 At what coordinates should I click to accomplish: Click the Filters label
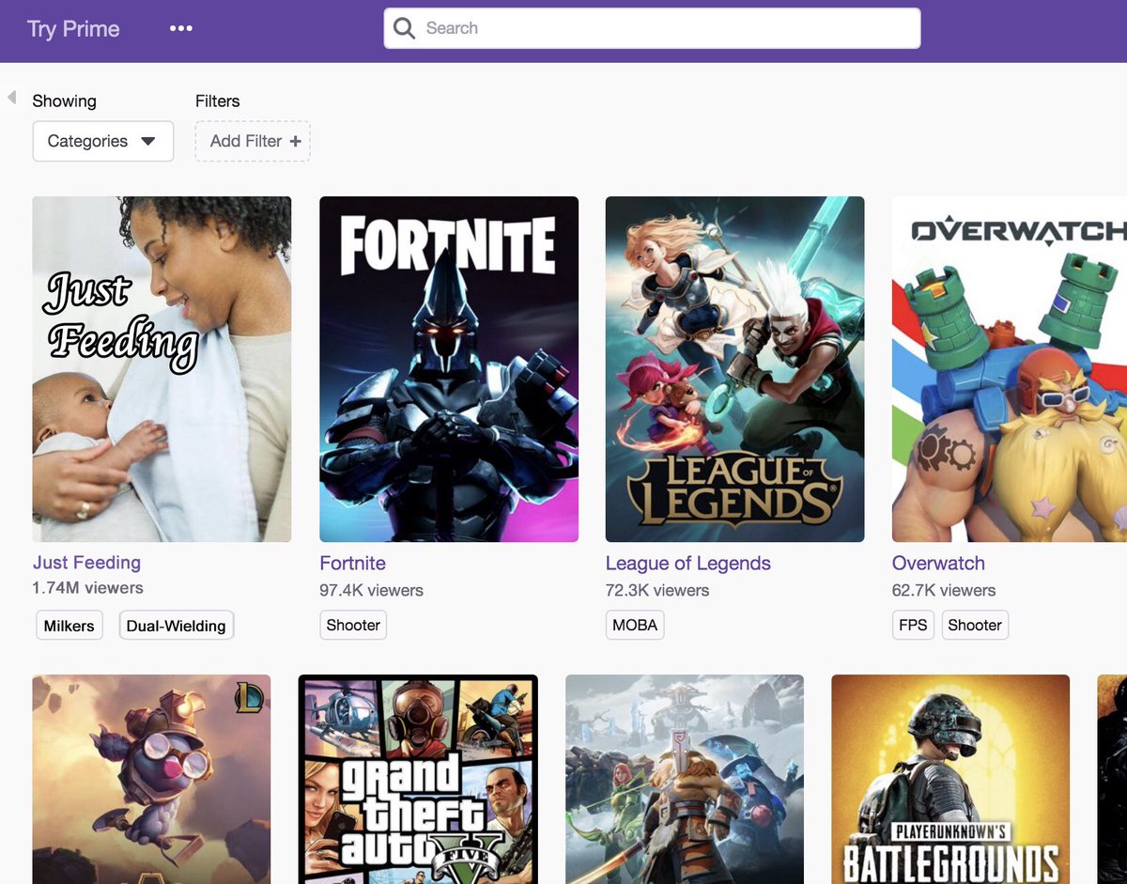pos(217,101)
